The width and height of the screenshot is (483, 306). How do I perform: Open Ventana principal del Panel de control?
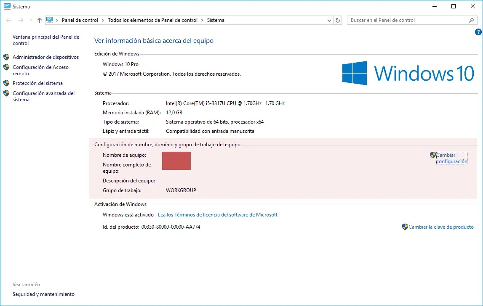(x=46, y=40)
